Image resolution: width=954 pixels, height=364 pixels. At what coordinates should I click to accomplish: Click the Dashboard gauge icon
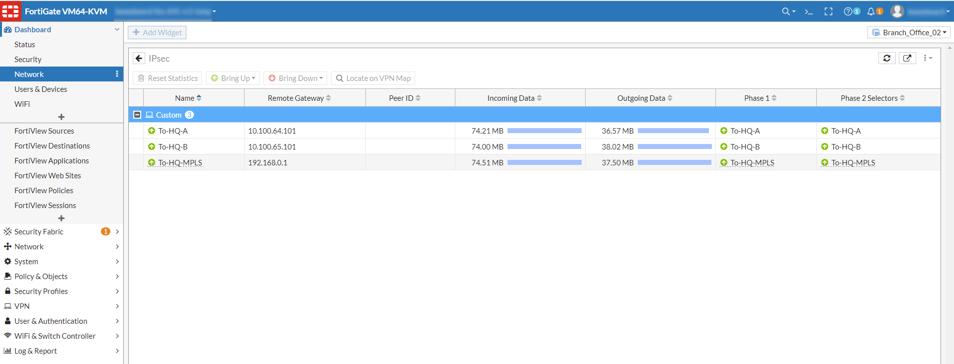pyautogui.click(x=7, y=30)
